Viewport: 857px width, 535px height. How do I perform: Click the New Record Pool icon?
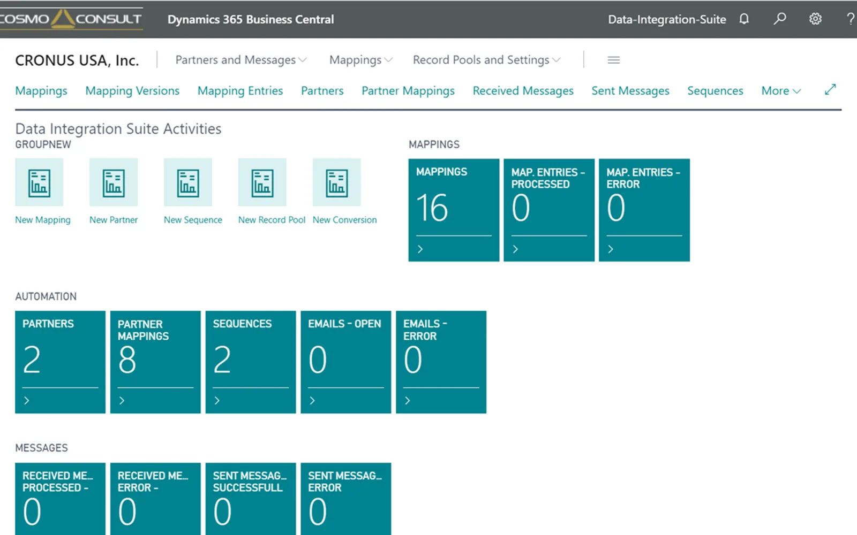click(262, 182)
